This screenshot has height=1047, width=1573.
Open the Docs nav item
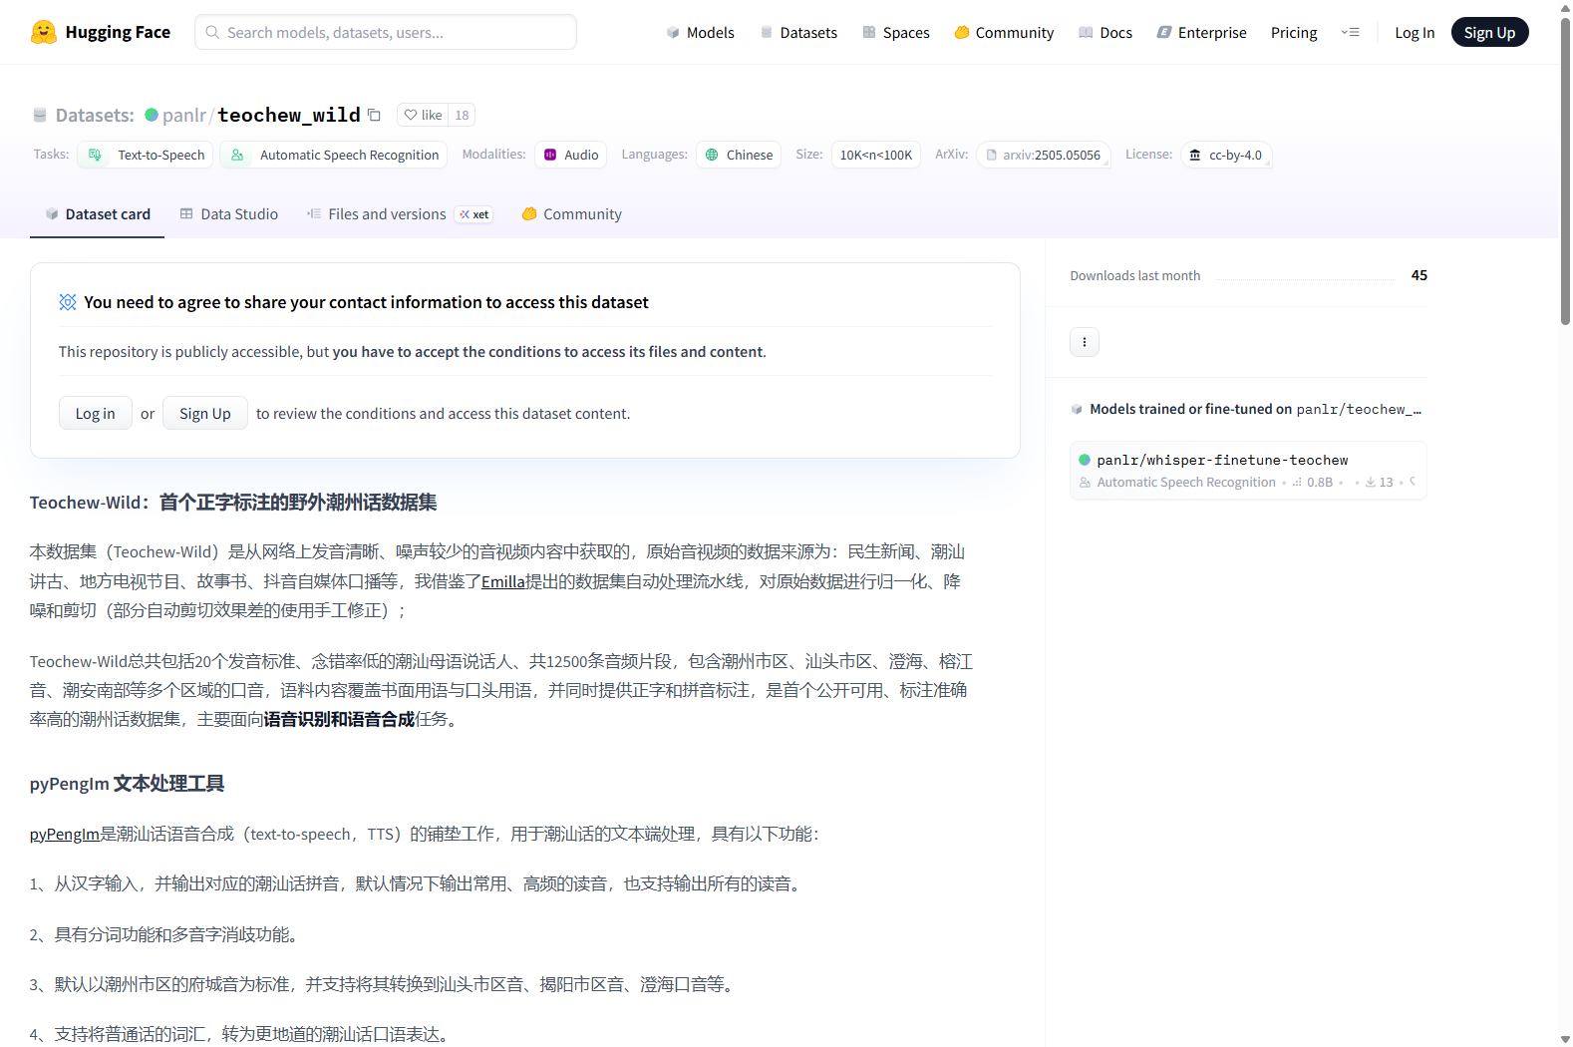[x=1105, y=32]
